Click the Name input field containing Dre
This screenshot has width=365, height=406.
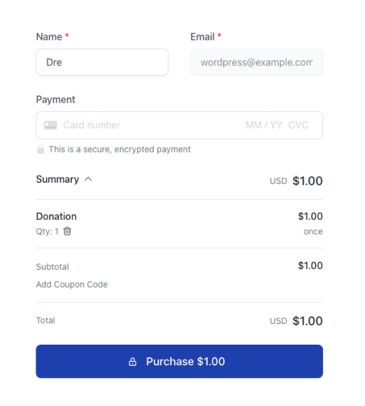click(x=102, y=62)
